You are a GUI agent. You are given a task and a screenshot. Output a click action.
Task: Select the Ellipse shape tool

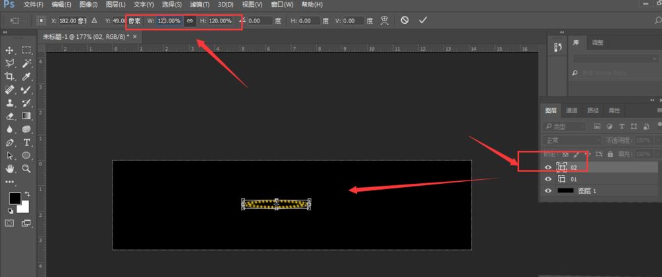click(26, 155)
